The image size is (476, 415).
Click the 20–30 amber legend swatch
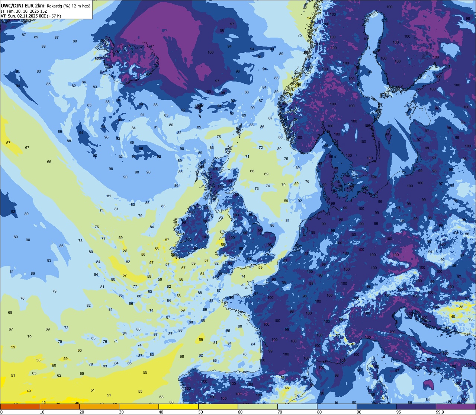click(x=99, y=406)
